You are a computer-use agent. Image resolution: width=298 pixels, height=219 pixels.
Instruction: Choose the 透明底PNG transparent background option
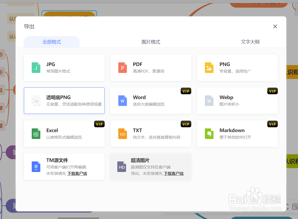click(64, 101)
